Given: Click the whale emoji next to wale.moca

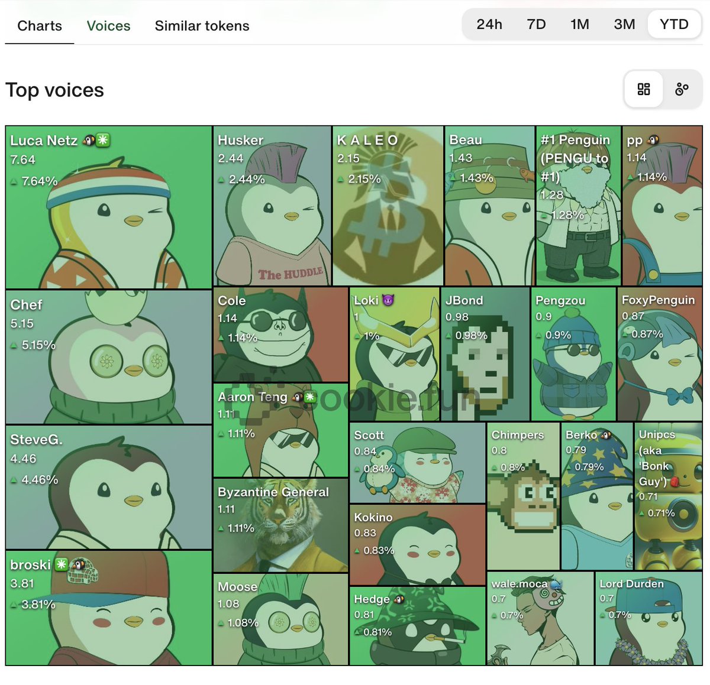Looking at the screenshot, I should (x=555, y=584).
